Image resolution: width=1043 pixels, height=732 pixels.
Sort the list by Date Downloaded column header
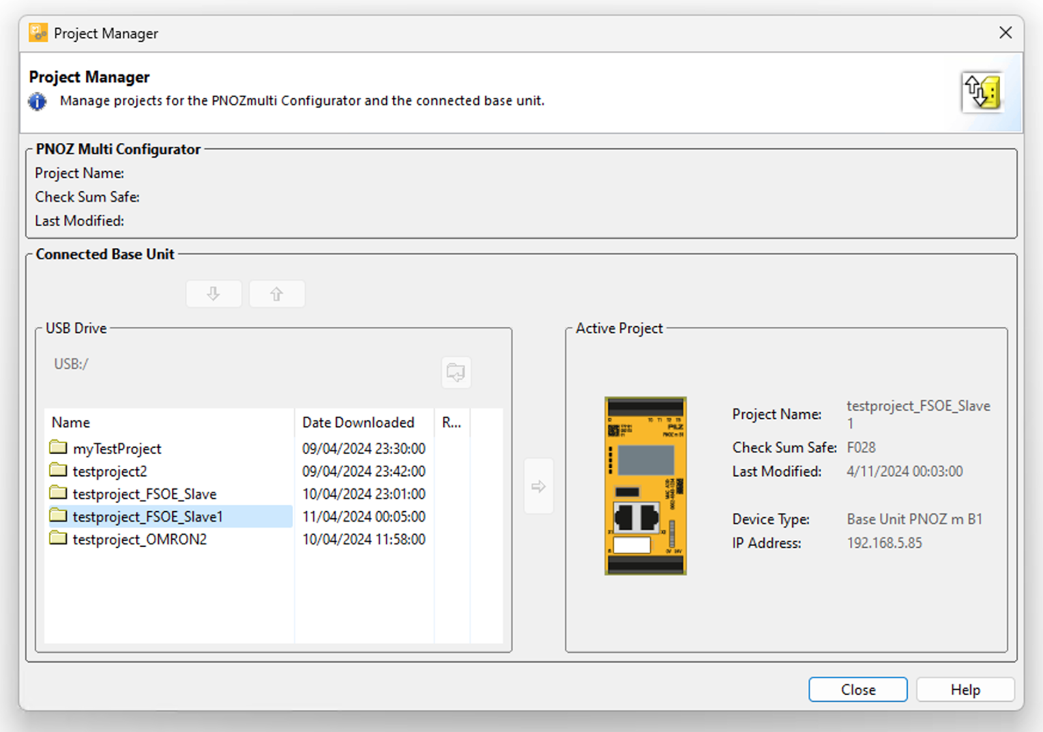point(364,422)
